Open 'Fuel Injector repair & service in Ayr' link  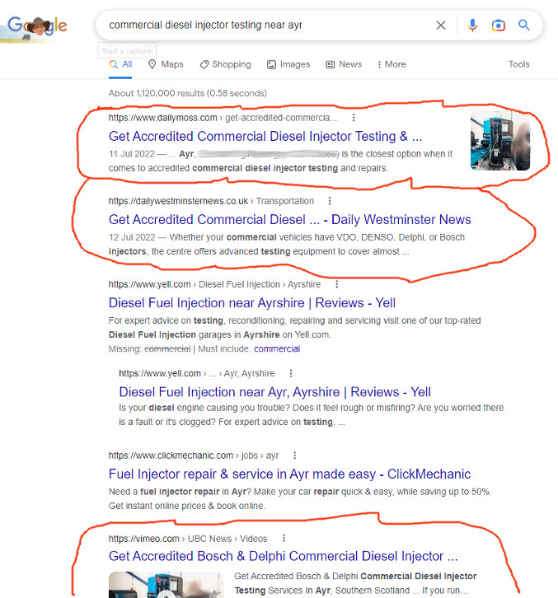click(x=289, y=474)
